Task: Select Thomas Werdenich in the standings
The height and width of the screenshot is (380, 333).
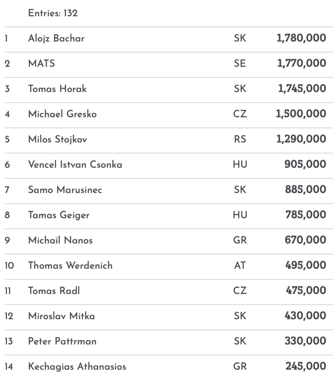Action: click(x=70, y=266)
